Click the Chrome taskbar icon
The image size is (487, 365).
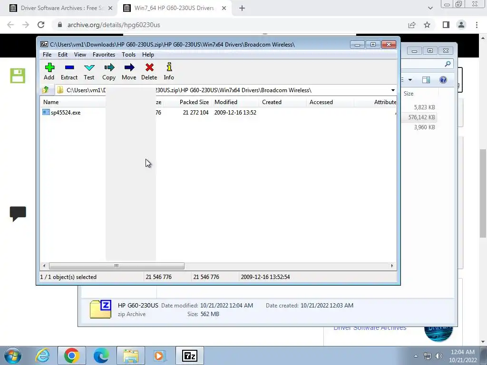tap(72, 355)
